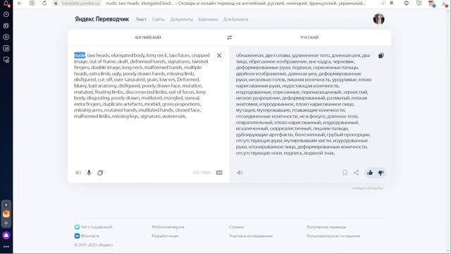
Task: Save translation with the bookmark icon
Action: 345,173
